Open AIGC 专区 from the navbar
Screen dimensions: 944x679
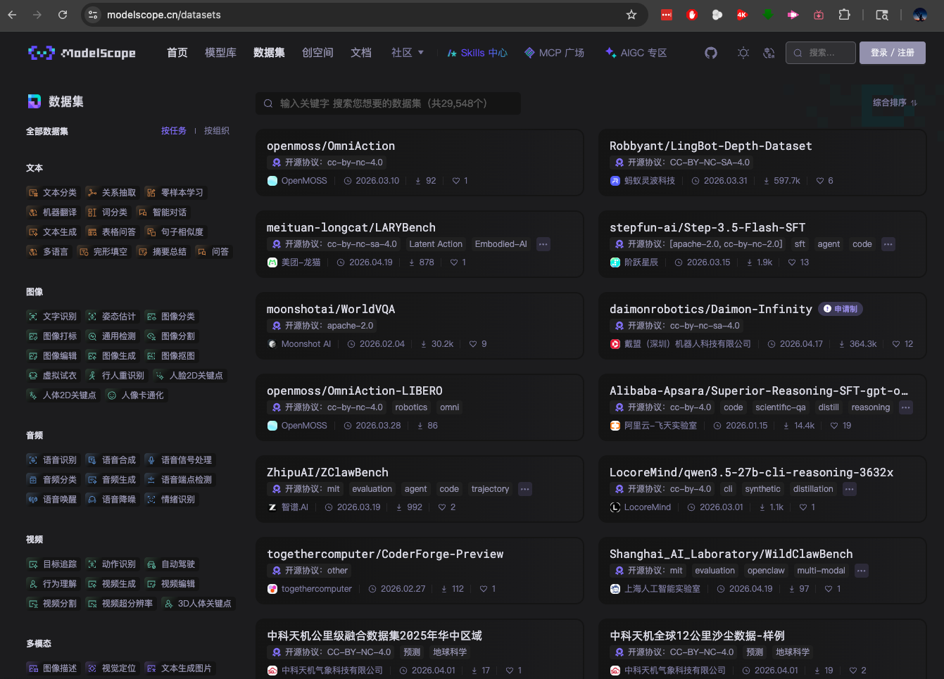click(636, 53)
